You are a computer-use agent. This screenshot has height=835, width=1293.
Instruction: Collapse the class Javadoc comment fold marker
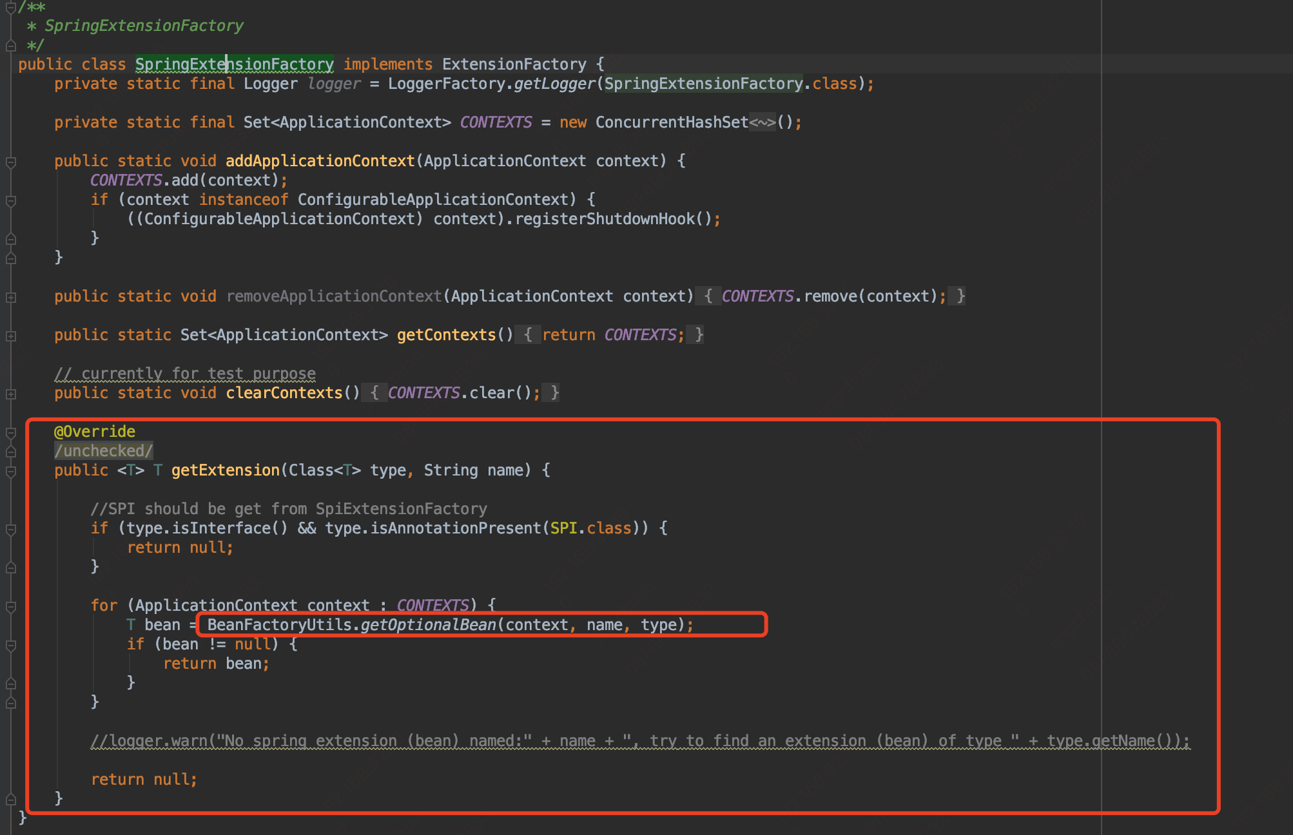pos(10,7)
